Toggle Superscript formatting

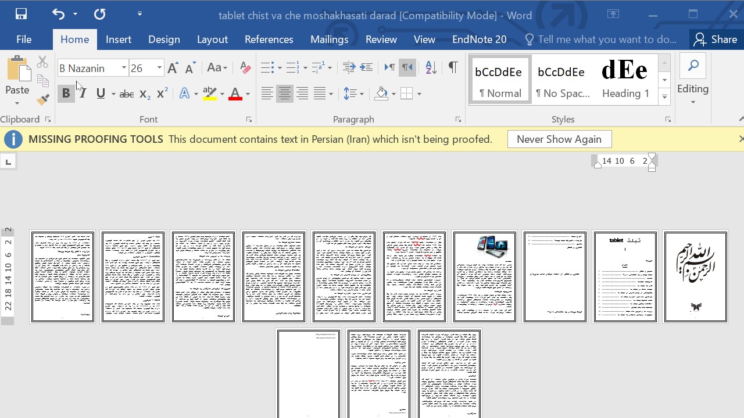162,93
